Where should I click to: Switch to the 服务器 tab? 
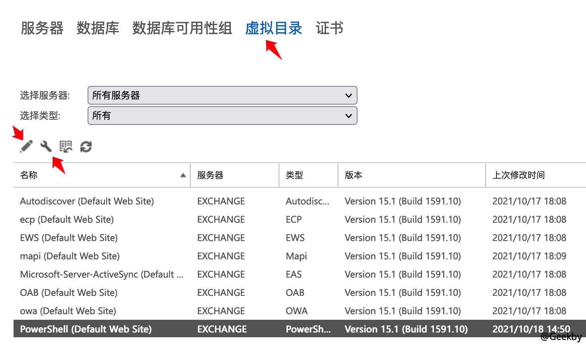click(42, 28)
